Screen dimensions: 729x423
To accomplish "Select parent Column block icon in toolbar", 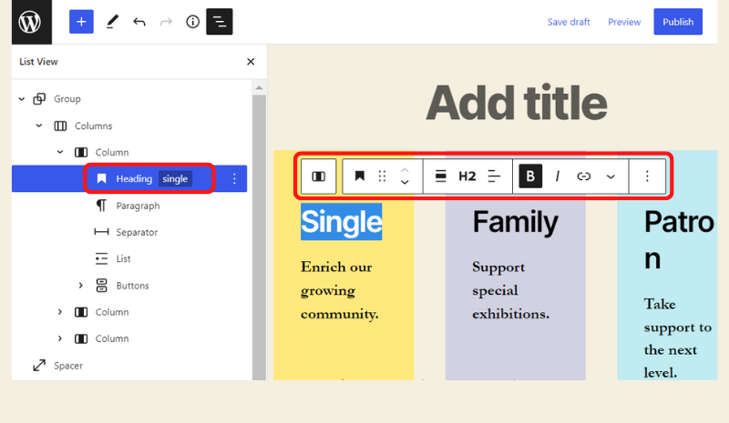I will coord(319,176).
